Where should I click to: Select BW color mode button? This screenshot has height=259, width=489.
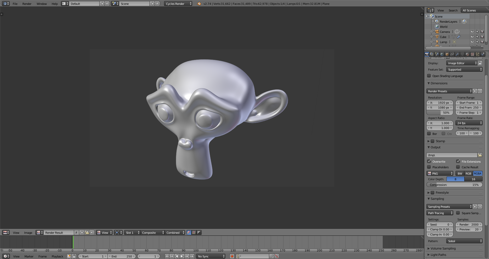pos(460,173)
